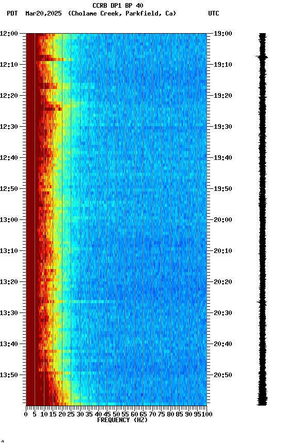
Task: Click the PDT time label 13:20
Action: click(x=9, y=282)
